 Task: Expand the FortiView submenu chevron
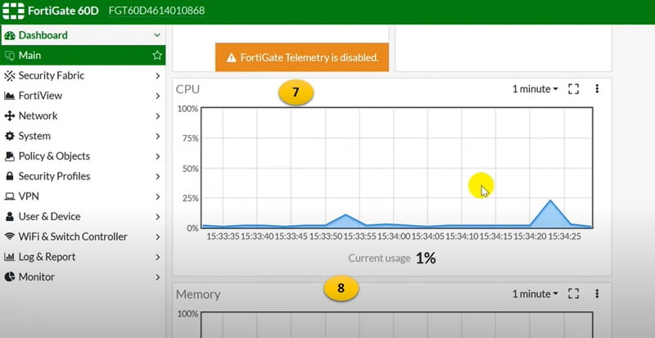[x=157, y=96]
